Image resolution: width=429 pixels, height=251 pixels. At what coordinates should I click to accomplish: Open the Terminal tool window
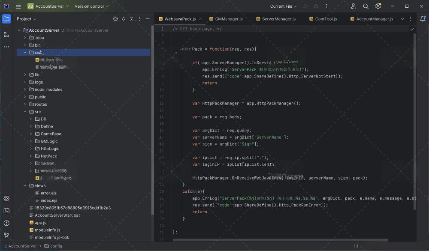click(x=6, y=211)
